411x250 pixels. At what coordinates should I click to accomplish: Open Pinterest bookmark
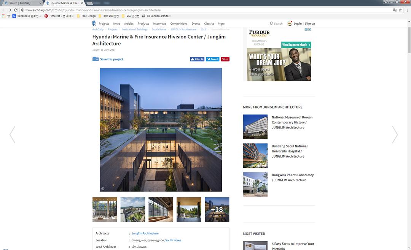59,16
